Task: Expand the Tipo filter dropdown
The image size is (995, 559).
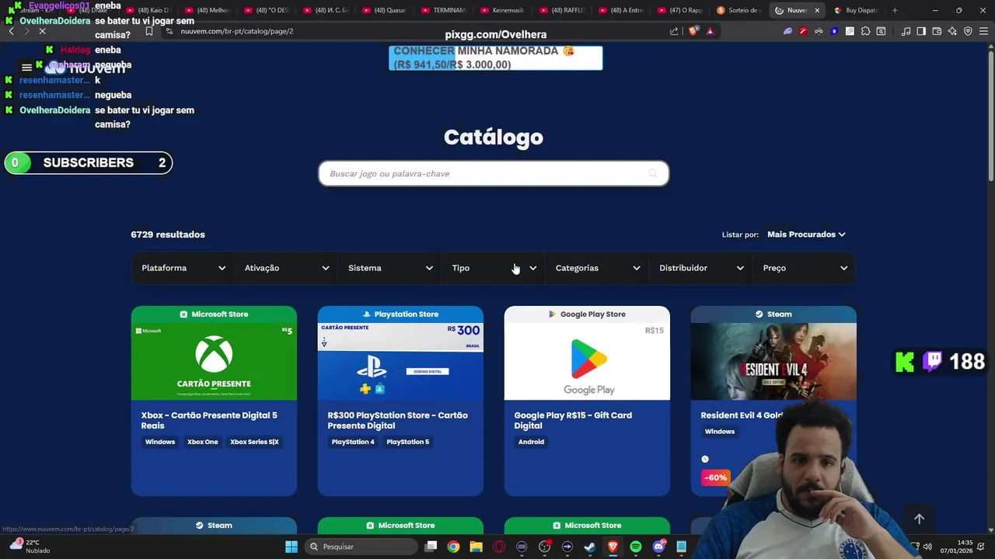Action: click(494, 268)
